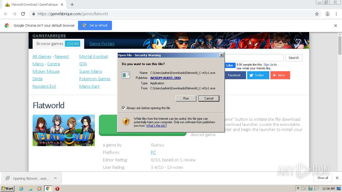Select the Browse games tab
342x192 pixels.
(x=58, y=44)
